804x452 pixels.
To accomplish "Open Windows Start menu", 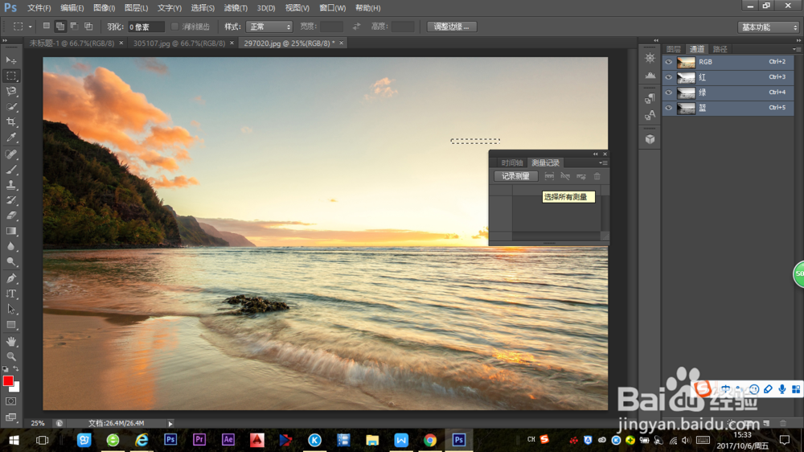I will [14, 440].
